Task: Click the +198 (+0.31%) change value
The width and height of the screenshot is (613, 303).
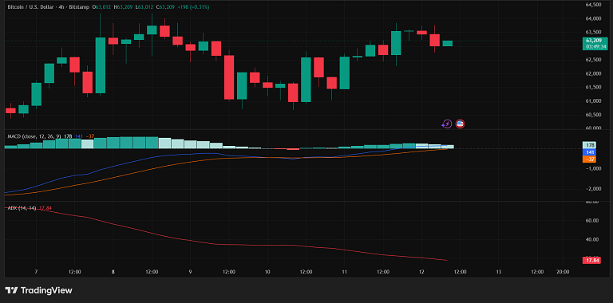Action: coord(193,7)
